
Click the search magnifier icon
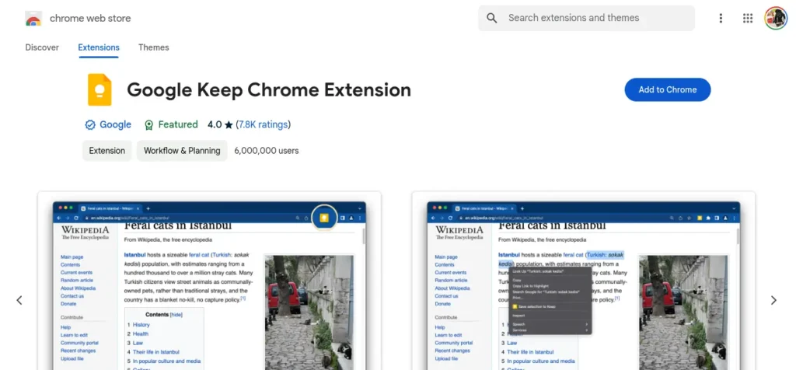(491, 19)
